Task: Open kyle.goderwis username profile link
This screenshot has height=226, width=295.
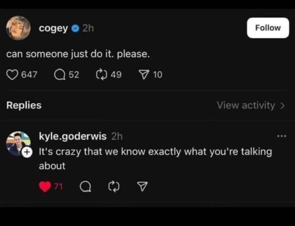Action: click(73, 137)
